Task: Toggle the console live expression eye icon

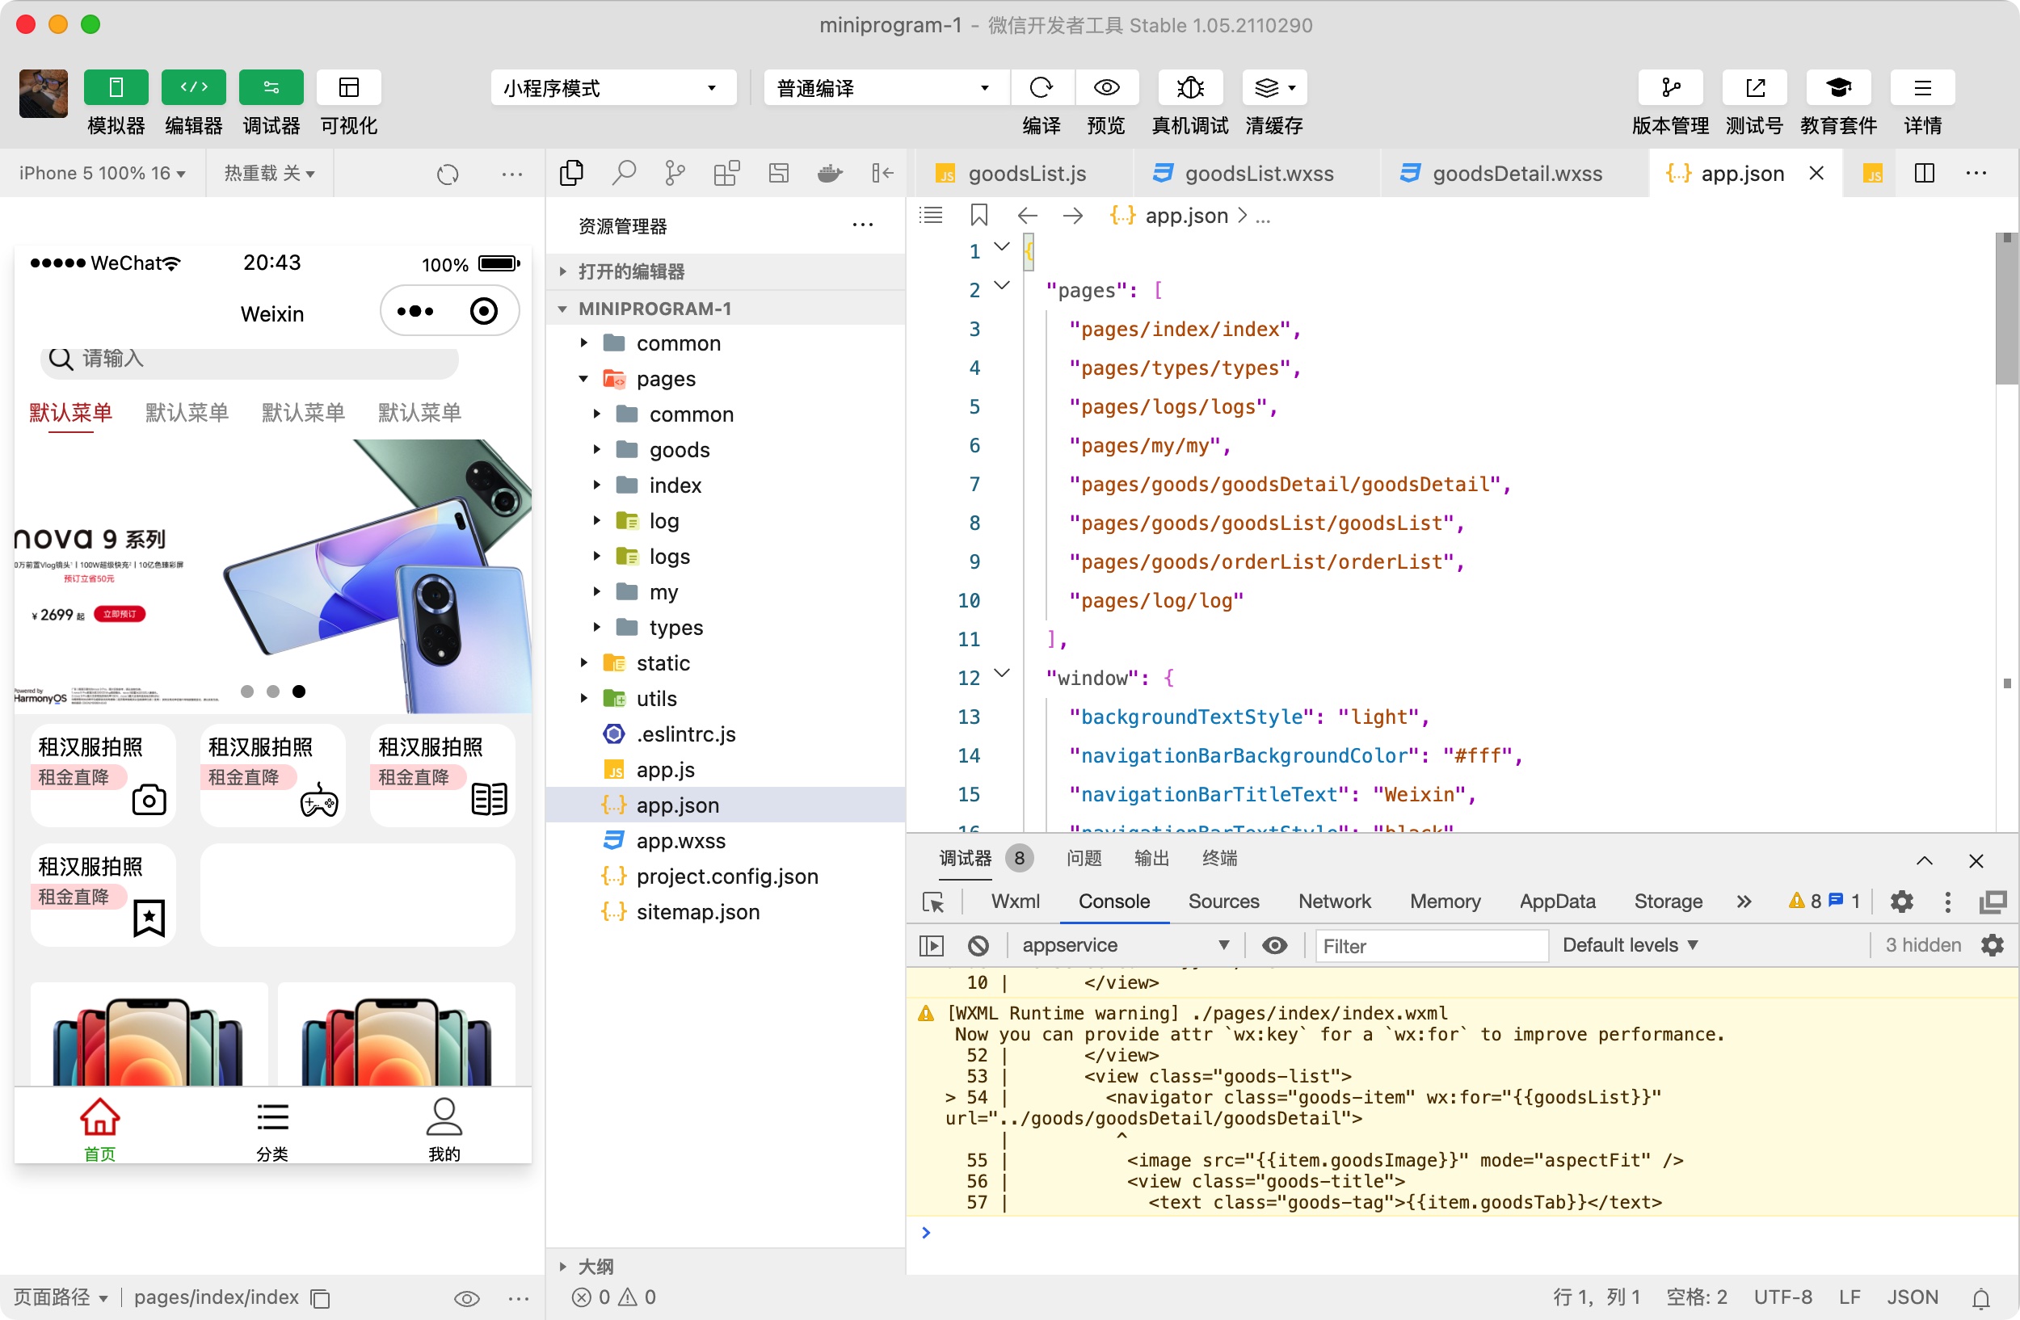Action: click(1274, 945)
